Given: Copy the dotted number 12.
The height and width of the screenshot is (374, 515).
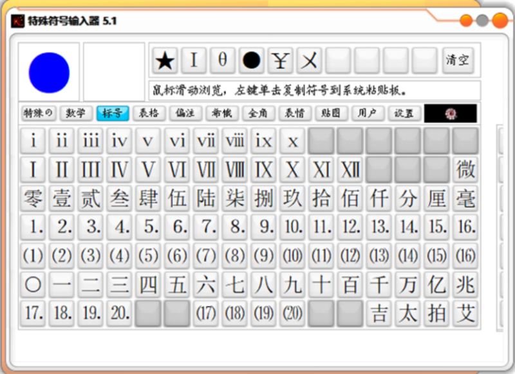Looking at the screenshot, I should tap(350, 227).
